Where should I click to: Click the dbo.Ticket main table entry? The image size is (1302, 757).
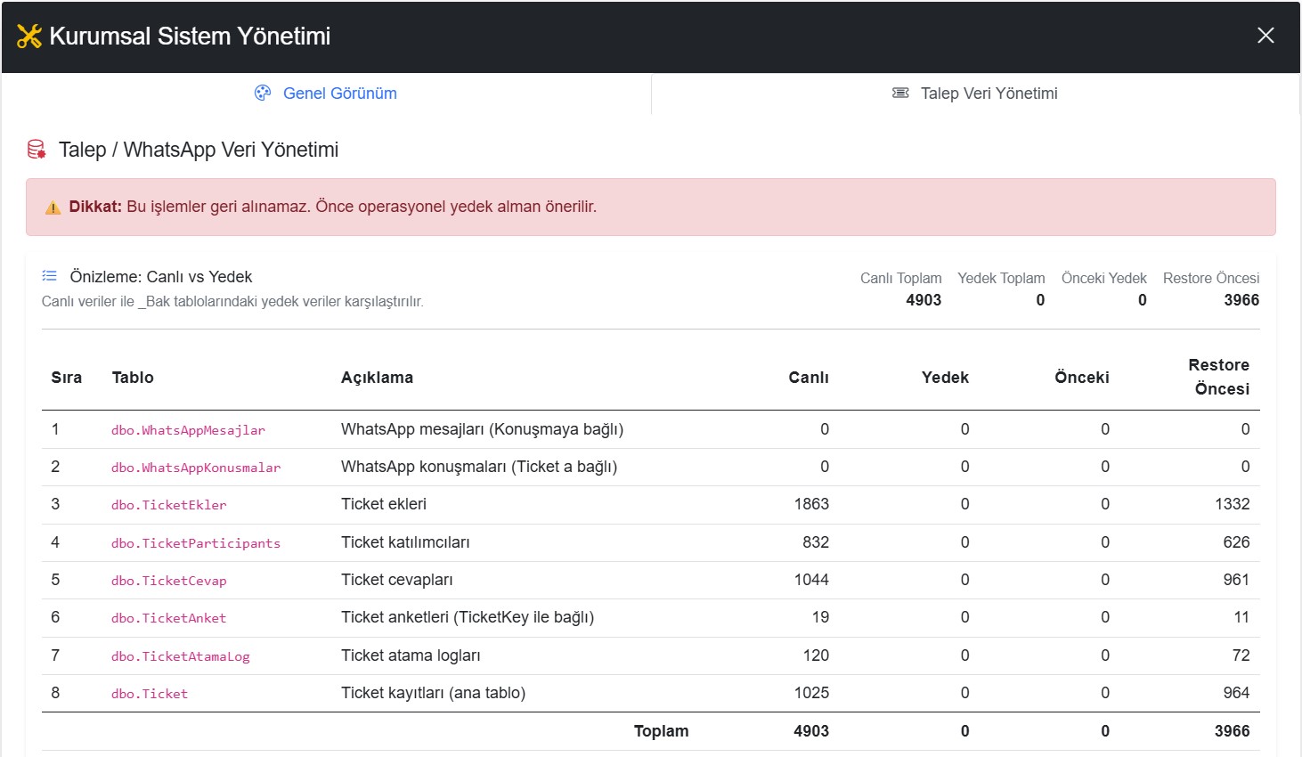tap(150, 694)
